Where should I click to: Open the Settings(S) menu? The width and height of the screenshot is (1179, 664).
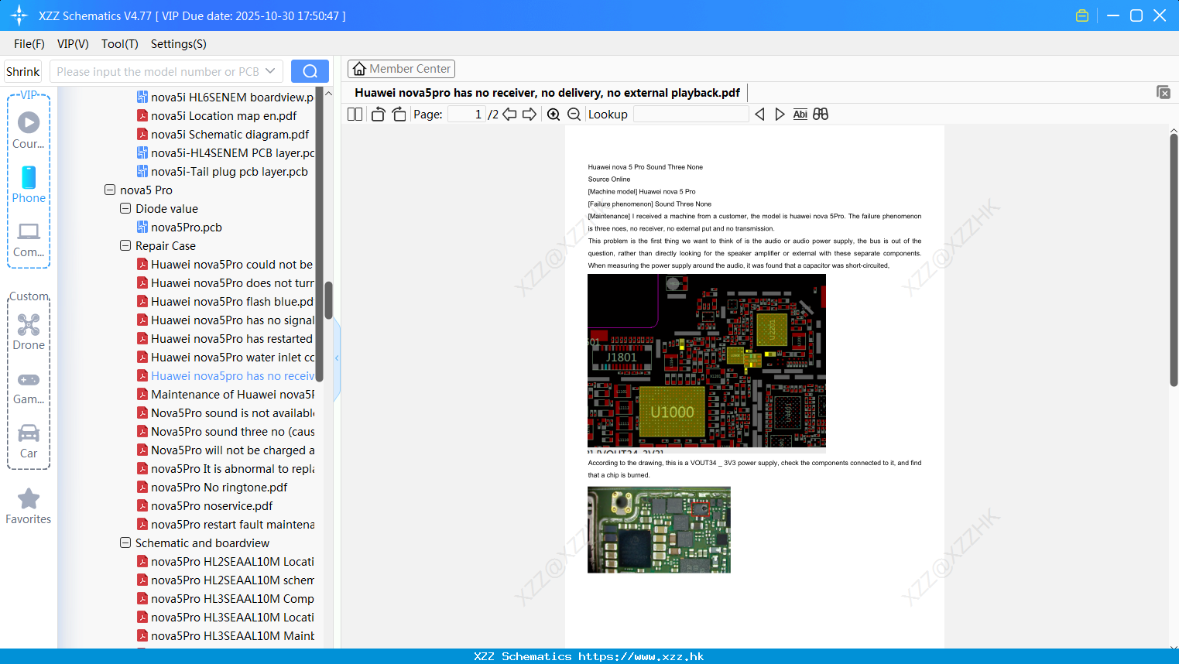click(179, 44)
